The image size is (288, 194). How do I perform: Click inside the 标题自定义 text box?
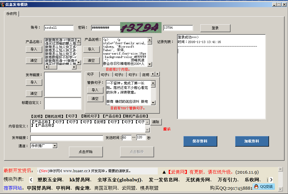(x=63, y=104)
